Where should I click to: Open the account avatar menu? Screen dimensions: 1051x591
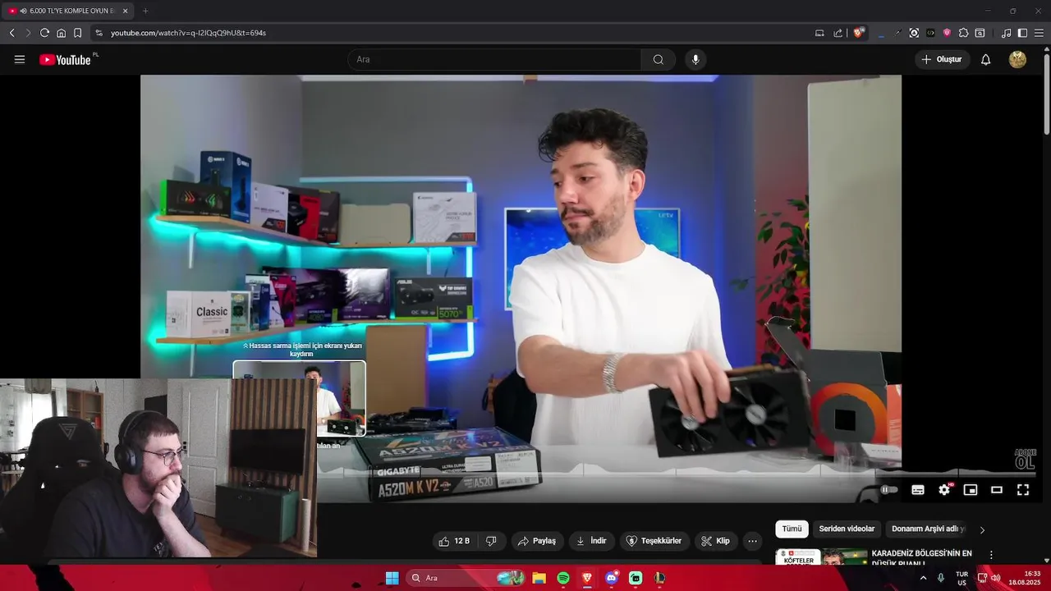[x=1017, y=59]
